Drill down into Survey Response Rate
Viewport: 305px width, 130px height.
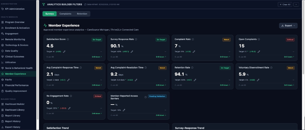click(x=161, y=57)
